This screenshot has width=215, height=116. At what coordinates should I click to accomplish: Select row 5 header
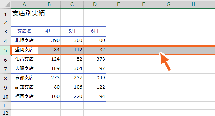[x=6, y=50]
